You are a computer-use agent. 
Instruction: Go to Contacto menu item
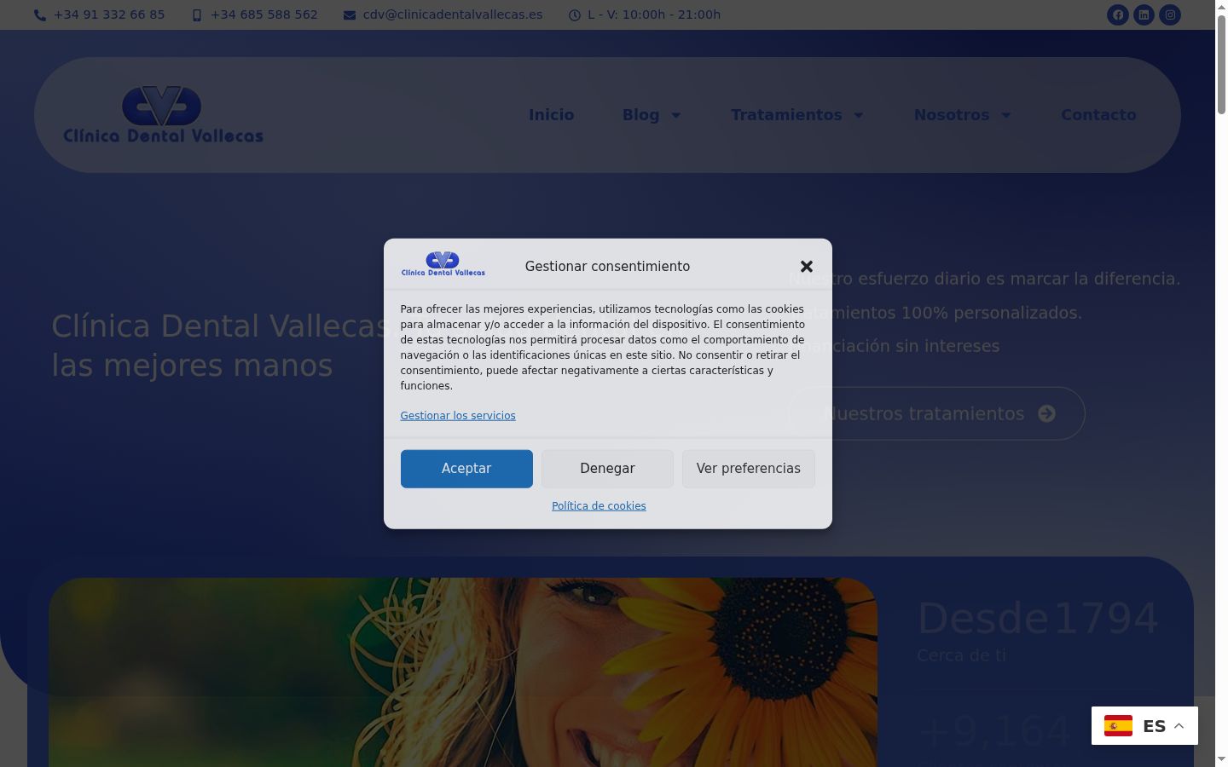[x=1098, y=115]
